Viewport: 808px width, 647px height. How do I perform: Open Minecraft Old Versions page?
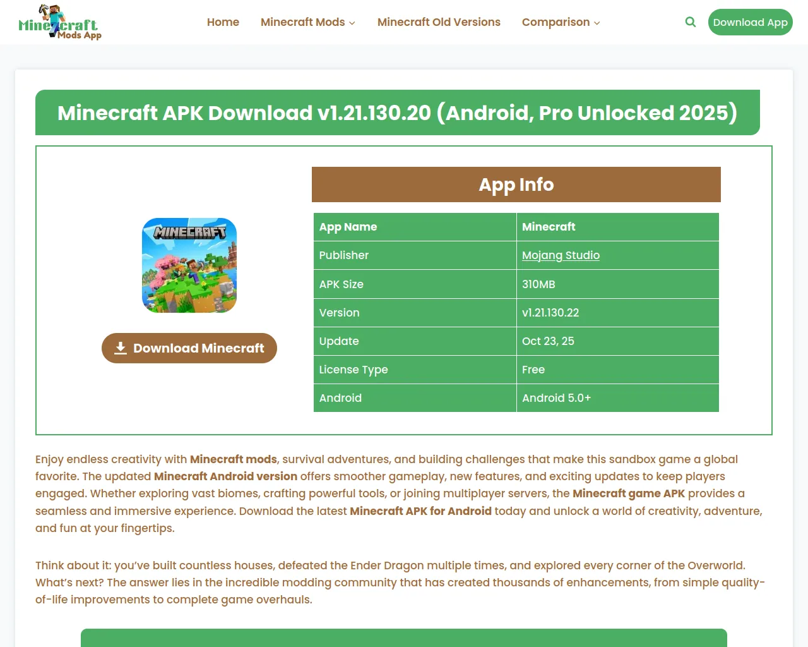(439, 22)
